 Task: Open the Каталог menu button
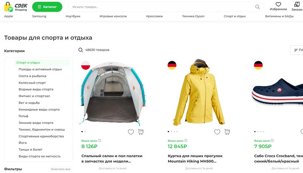(47, 7)
